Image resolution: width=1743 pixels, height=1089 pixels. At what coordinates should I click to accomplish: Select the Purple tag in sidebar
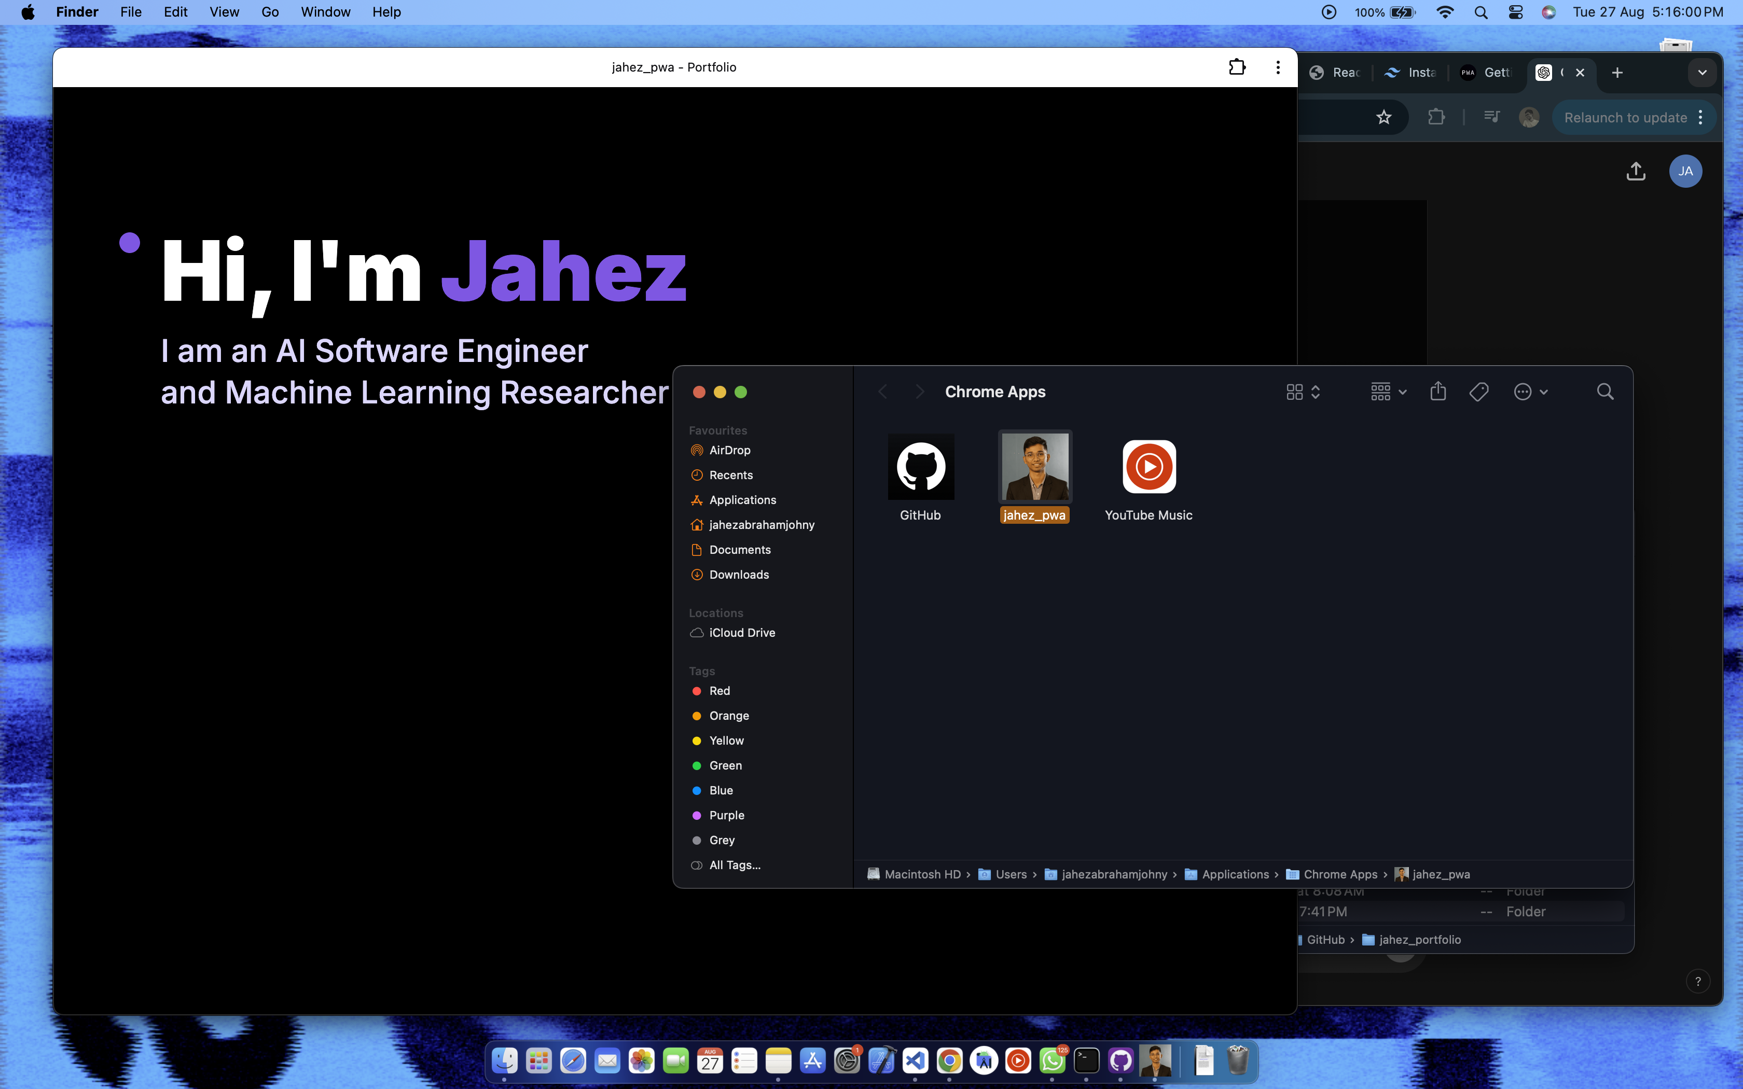(726, 815)
